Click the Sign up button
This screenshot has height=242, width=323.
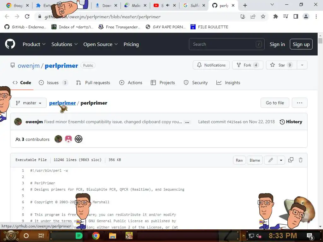click(x=301, y=44)
